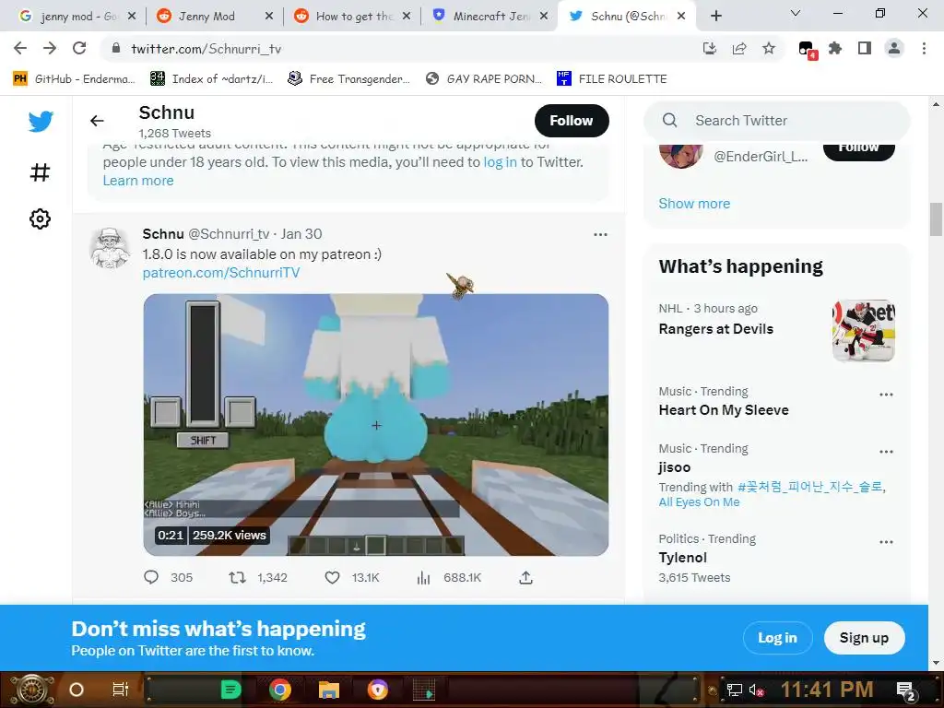
Task: Follow Schnu with the header Follow button
Action: [572, 121]
